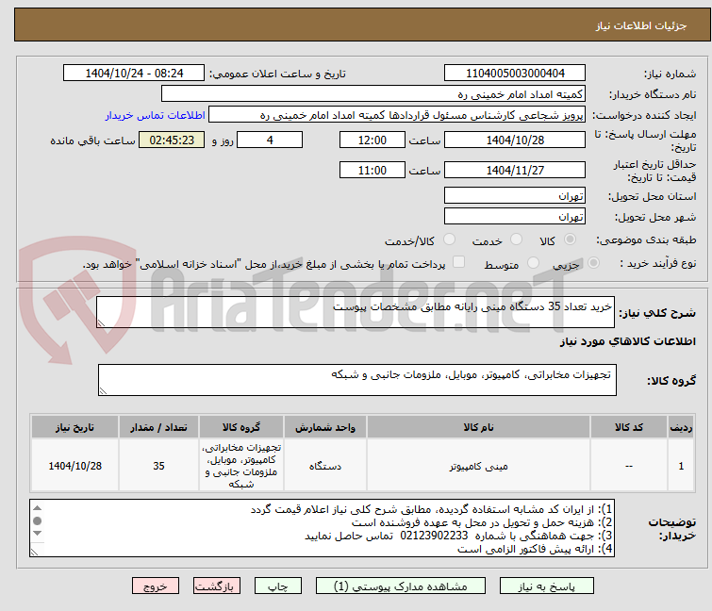Click the شرح کلی نیاز description text box

coord(356,312)
